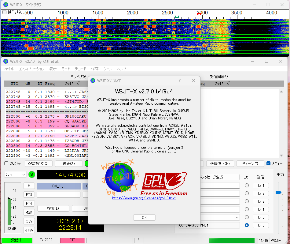
Task: Open the ファイル menu
Action: click(x=8, y=69)
